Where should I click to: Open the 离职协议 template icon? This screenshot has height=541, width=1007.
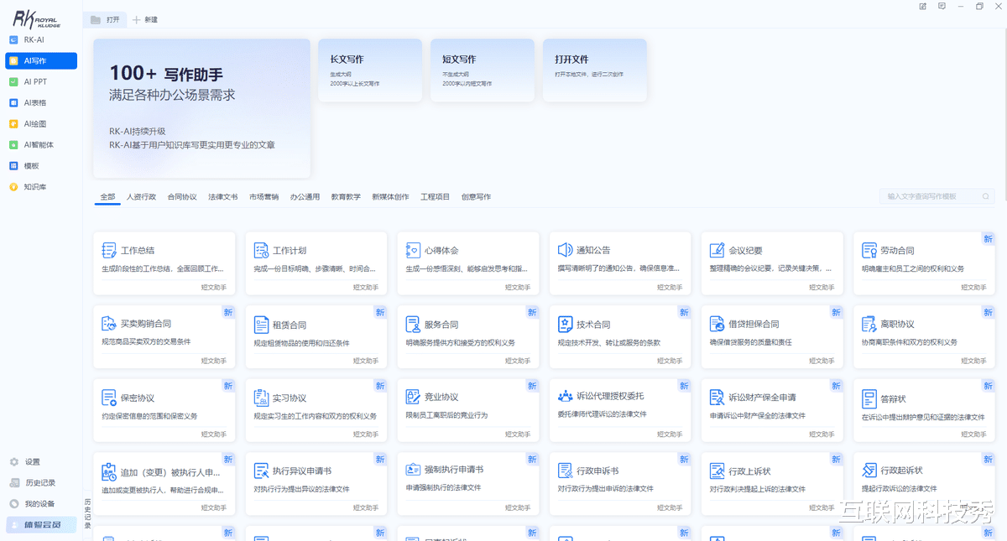point(869,324)
